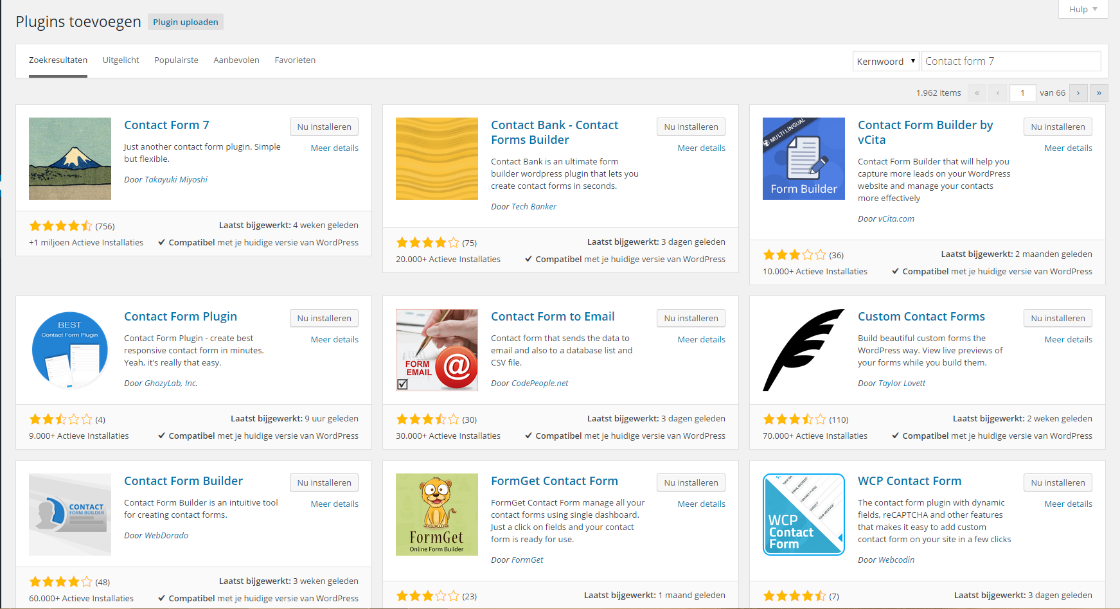Go to the next page with the arrow

pos(1078,93)
